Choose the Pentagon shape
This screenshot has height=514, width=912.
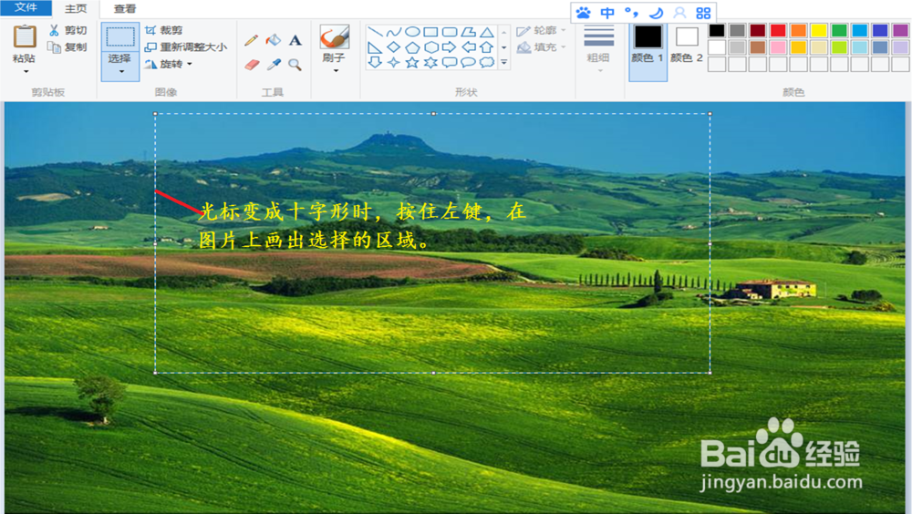412,47
